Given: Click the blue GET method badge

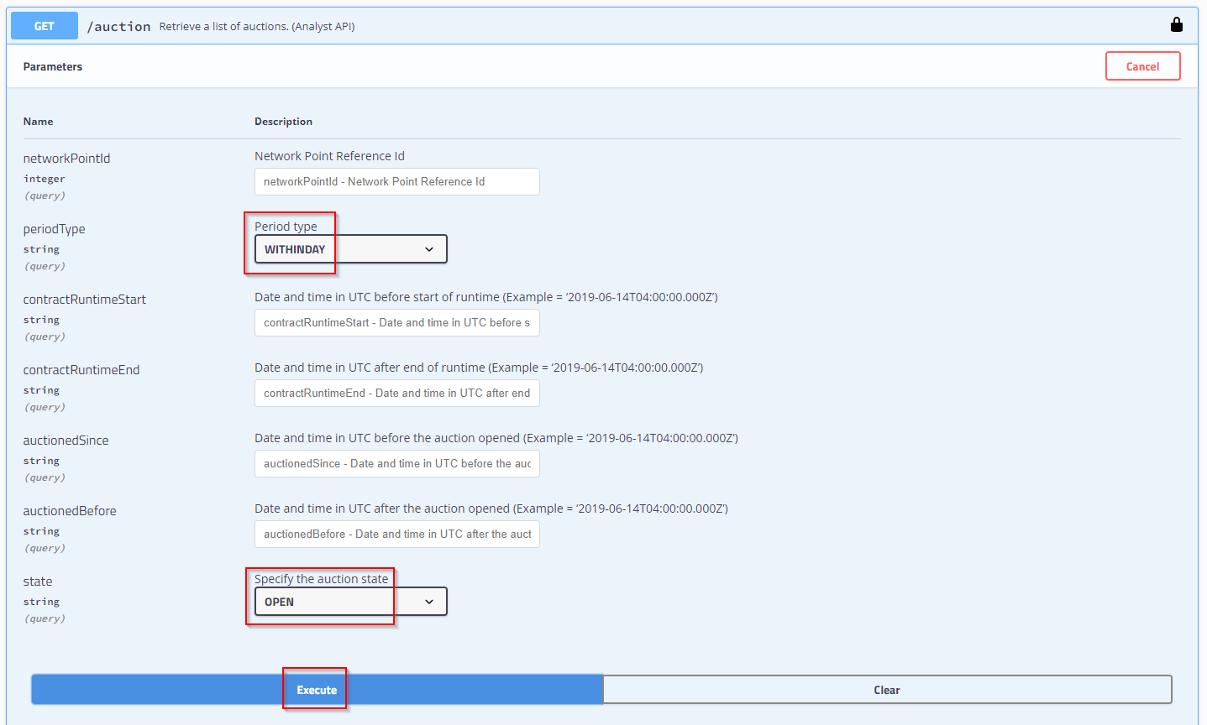Looking at the screenshot, I should coord(45,26).
